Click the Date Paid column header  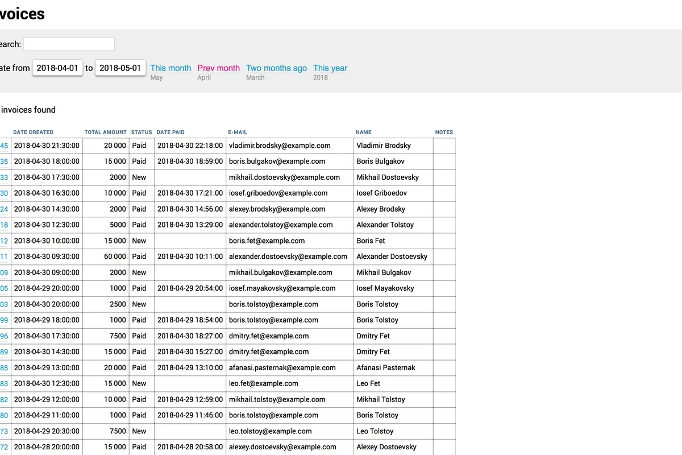pyautogui.click(x=170, y=132)
